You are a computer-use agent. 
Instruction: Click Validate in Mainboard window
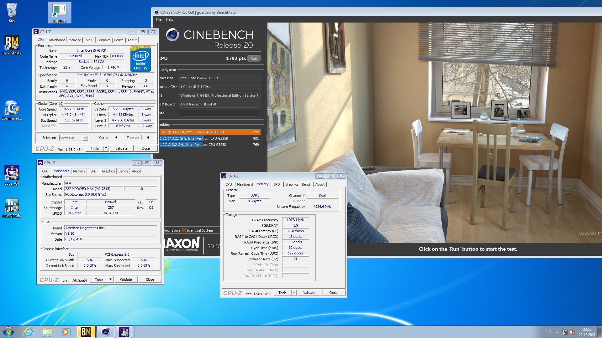pos(126,279)
